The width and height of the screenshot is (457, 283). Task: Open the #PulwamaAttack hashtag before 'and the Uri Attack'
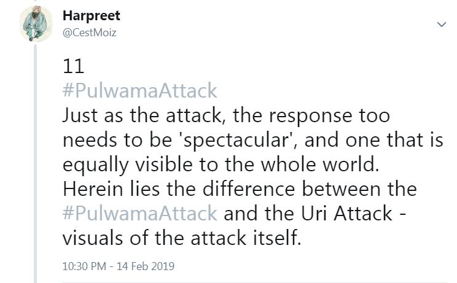coord(140,213)
